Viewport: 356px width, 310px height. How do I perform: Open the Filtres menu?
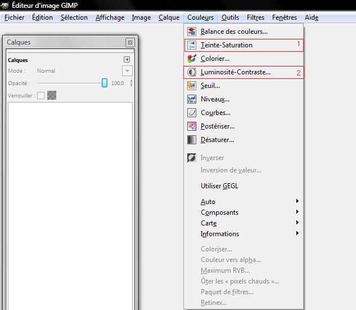[x=255, y=17]
